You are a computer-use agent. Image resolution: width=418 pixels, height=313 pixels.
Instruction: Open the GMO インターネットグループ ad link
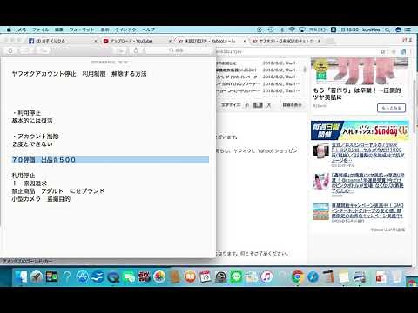pos(367,211)
